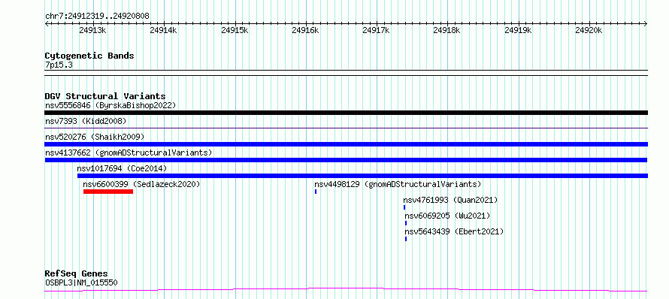Select the small blue nsv5643439 marker
Image resolution: width=669 pixels, height=299 pixels.
click(x=406, y=239)
